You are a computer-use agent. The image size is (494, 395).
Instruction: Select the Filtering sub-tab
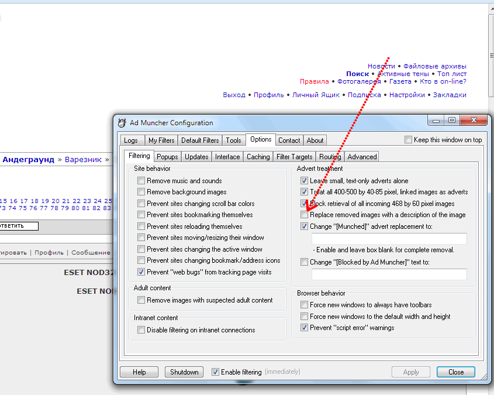click(139, 156)
